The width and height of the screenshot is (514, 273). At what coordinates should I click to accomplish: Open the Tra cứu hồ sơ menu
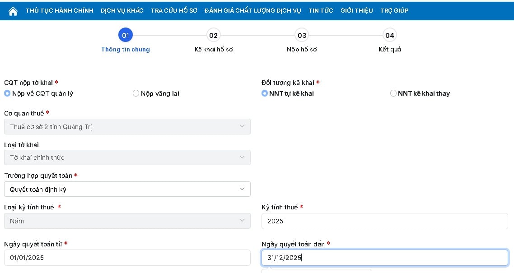click(174, 10)
